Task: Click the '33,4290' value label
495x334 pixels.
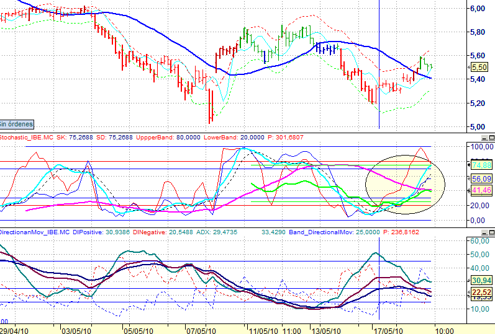Action: (x=273, y=232)
